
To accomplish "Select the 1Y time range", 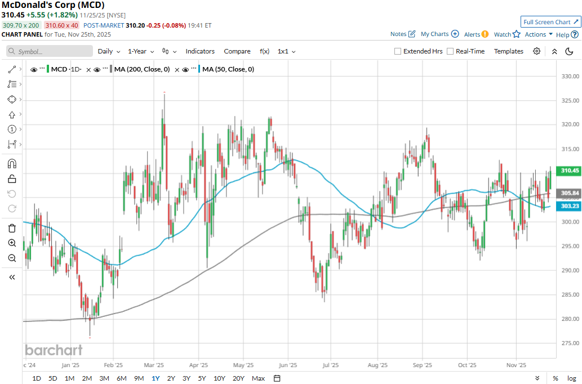I will tap(156, 378).
